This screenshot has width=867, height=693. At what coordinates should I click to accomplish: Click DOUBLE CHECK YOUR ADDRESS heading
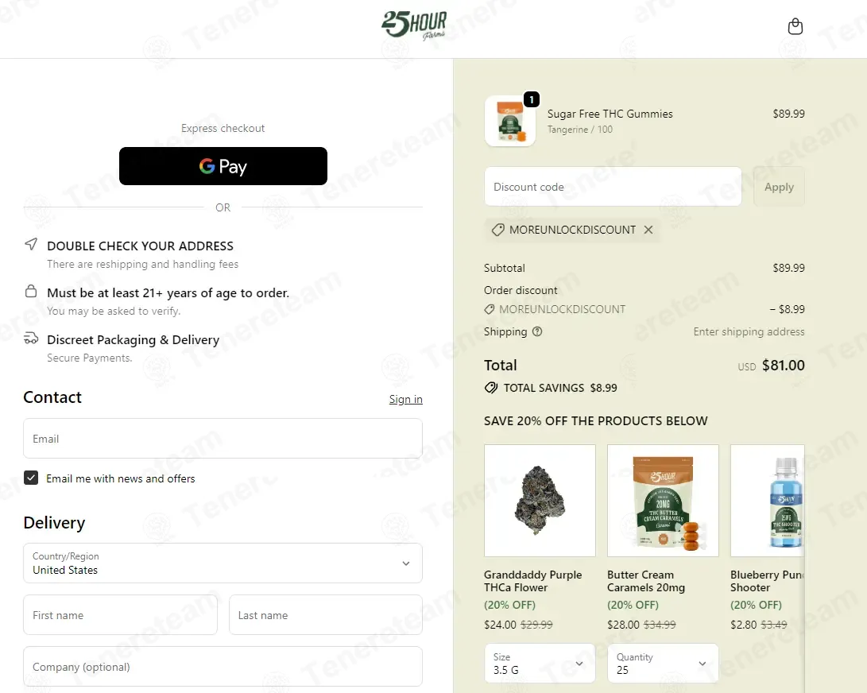click(x=140, y=246)
